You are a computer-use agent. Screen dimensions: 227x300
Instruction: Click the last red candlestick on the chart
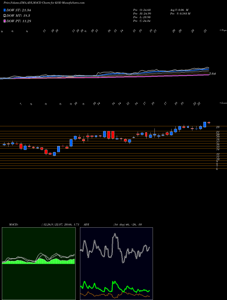[209, 123]
